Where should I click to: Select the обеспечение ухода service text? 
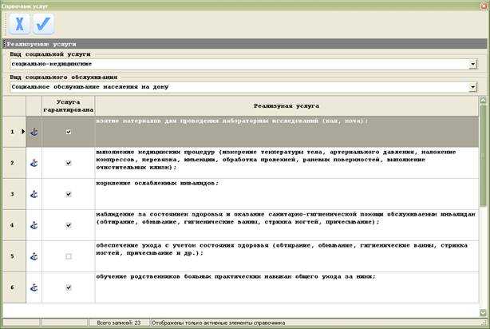tap(282, 249)
